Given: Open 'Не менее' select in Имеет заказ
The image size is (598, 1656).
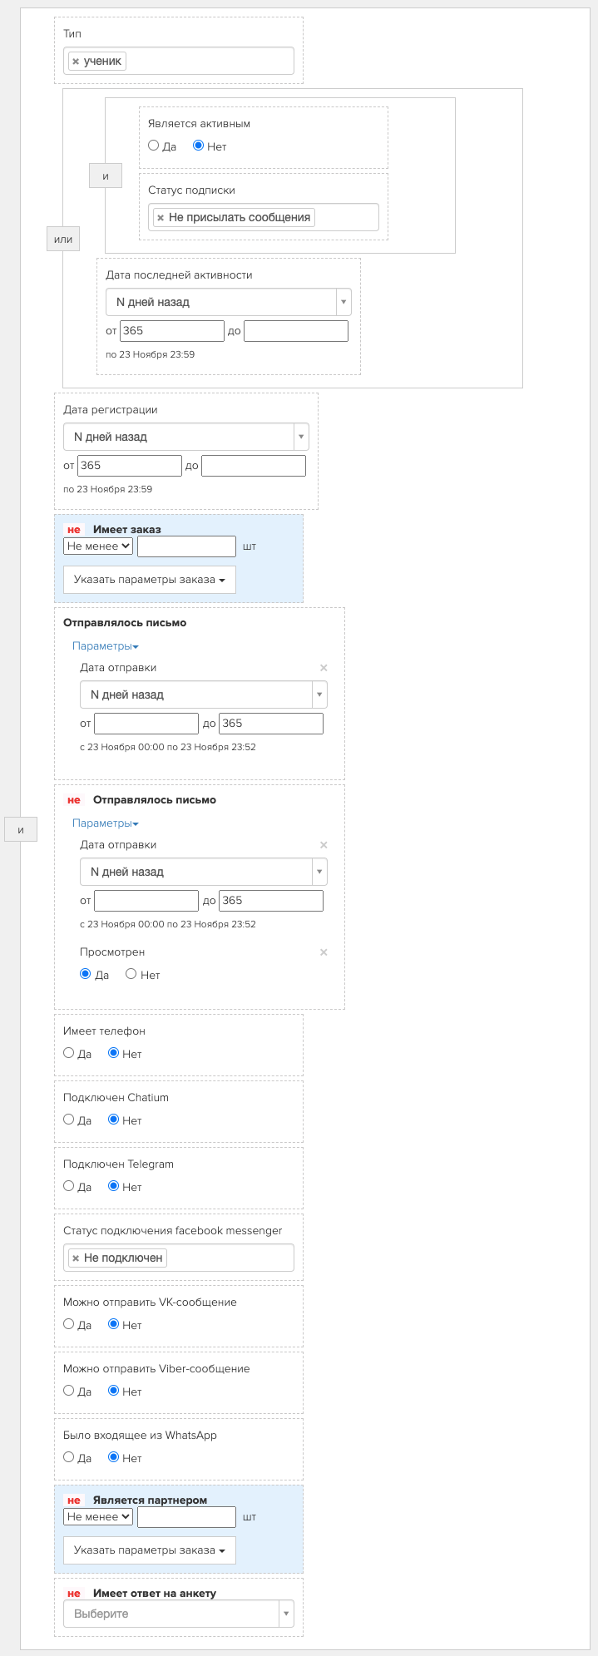Looking at the screenshot, I should 98,546.
